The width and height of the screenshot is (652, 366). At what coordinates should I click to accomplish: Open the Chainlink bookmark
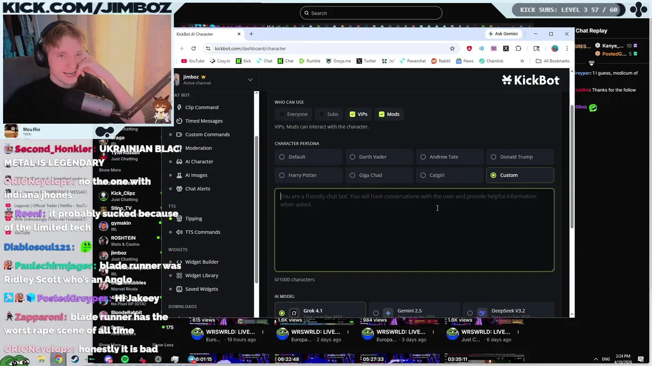pyautogui.click(x=491, y=61)
